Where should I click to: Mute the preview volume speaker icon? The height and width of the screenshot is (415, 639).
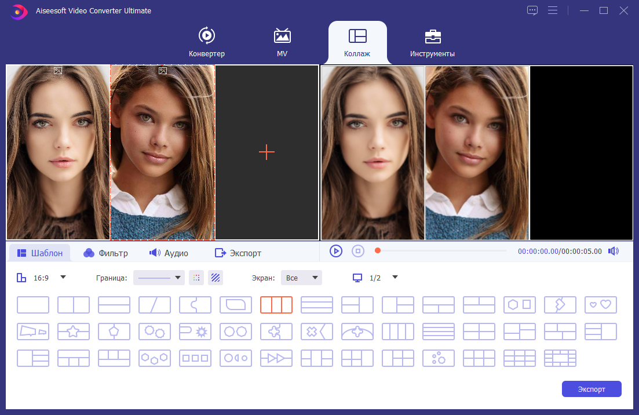[x=614, y=251]
